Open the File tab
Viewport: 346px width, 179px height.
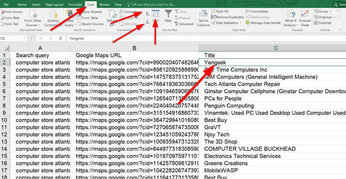point(6,5)
